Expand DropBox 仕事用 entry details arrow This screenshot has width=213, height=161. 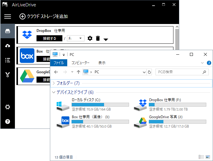point(106,39)
